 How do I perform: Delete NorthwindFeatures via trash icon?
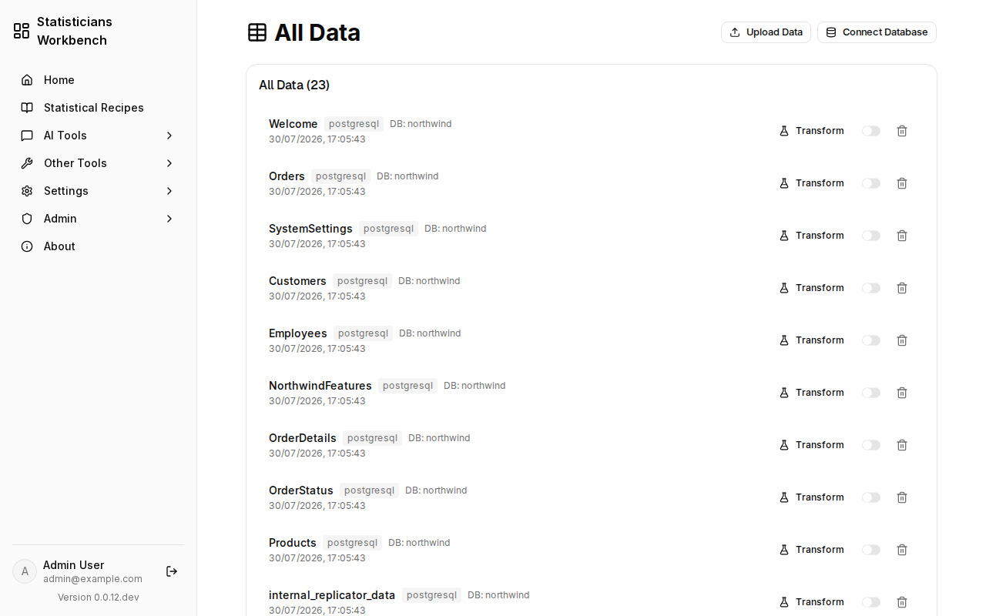coord(902,393)
